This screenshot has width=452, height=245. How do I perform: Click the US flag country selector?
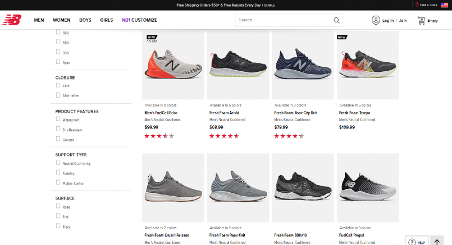point(445,5)
